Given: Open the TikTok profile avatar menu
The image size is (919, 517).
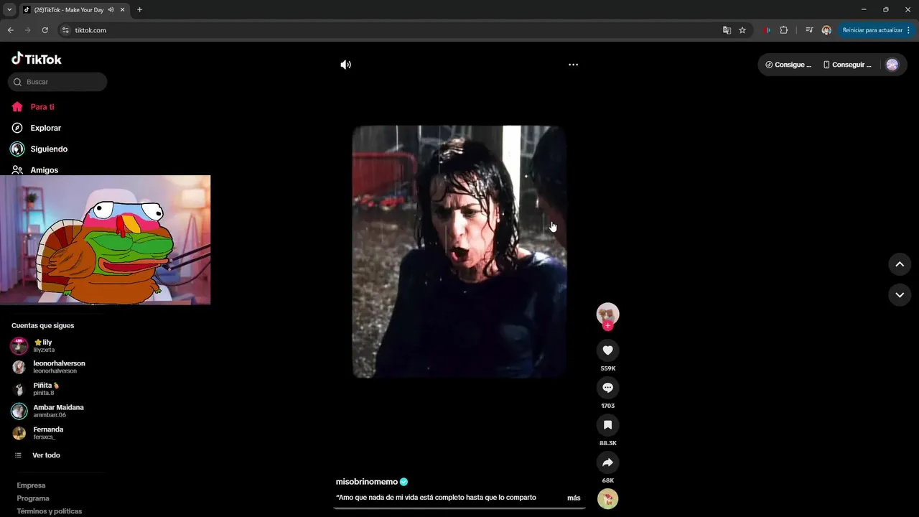Looking at the screenshot, I should 892,65.
